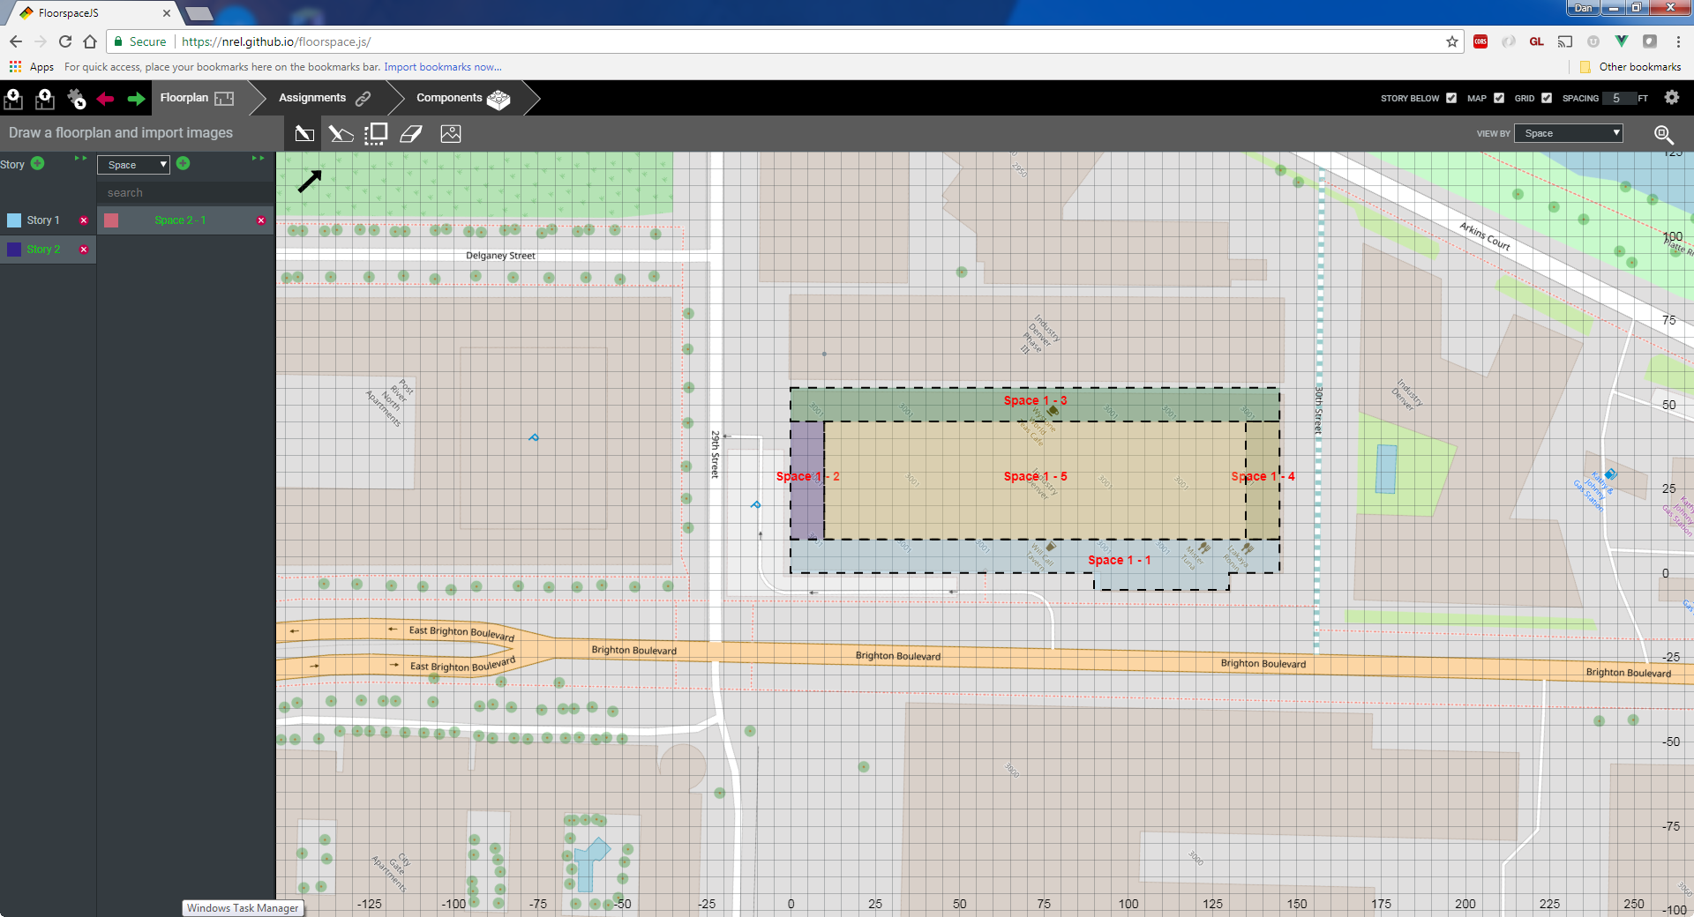1694x917 pixels.
Task: Add a new story with plus button
Action: (38, 163)
